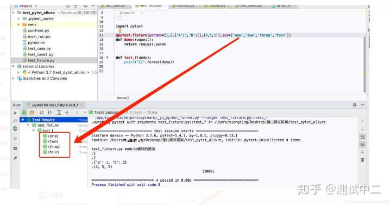Click the 'import pytest' code line
This screenshot has height=205, width=391.
[x=129, y=26]
